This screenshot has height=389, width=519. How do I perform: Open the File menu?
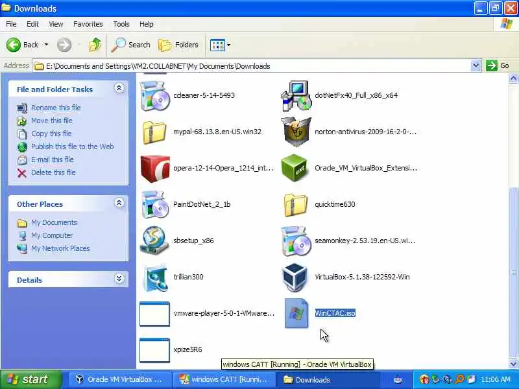(11, 24)
